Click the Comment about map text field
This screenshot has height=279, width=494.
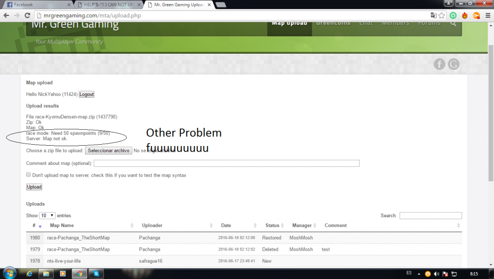(x=226, y=163)
